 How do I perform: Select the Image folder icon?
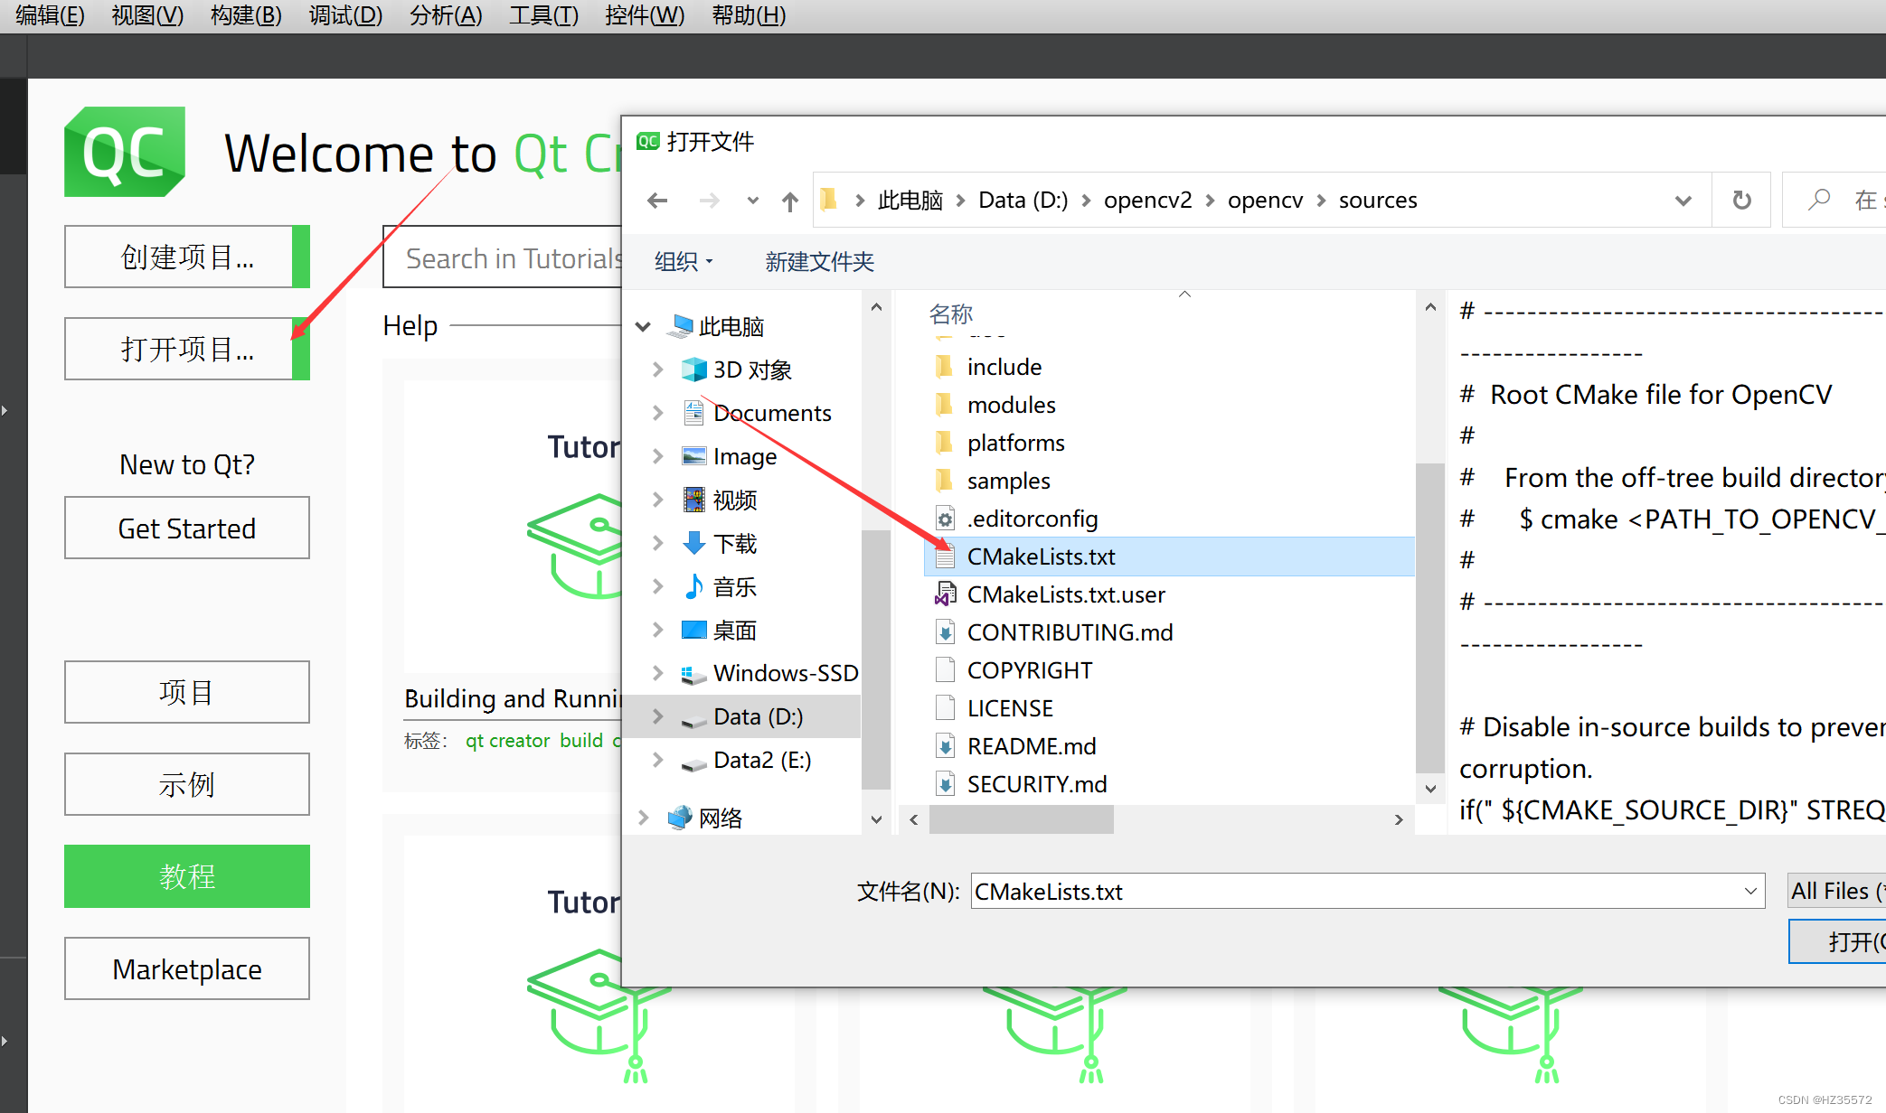click(x=693, y=456)
